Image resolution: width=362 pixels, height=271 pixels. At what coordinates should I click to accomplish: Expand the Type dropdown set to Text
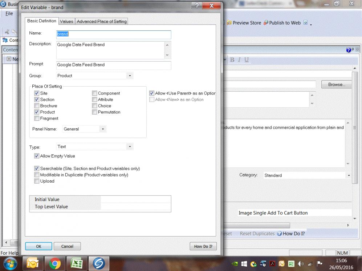(130, 147)
